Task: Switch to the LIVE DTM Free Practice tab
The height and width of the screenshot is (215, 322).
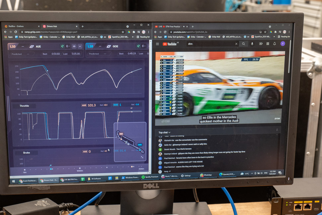Action: 171,27
